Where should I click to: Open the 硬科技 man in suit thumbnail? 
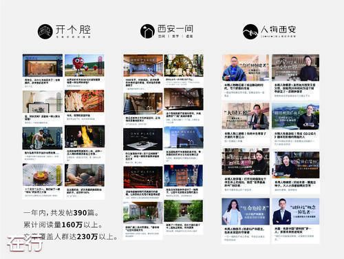[296, 211]
